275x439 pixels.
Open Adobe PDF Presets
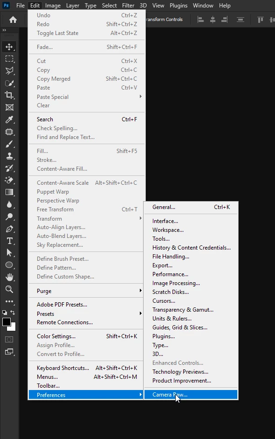(87, 305)
